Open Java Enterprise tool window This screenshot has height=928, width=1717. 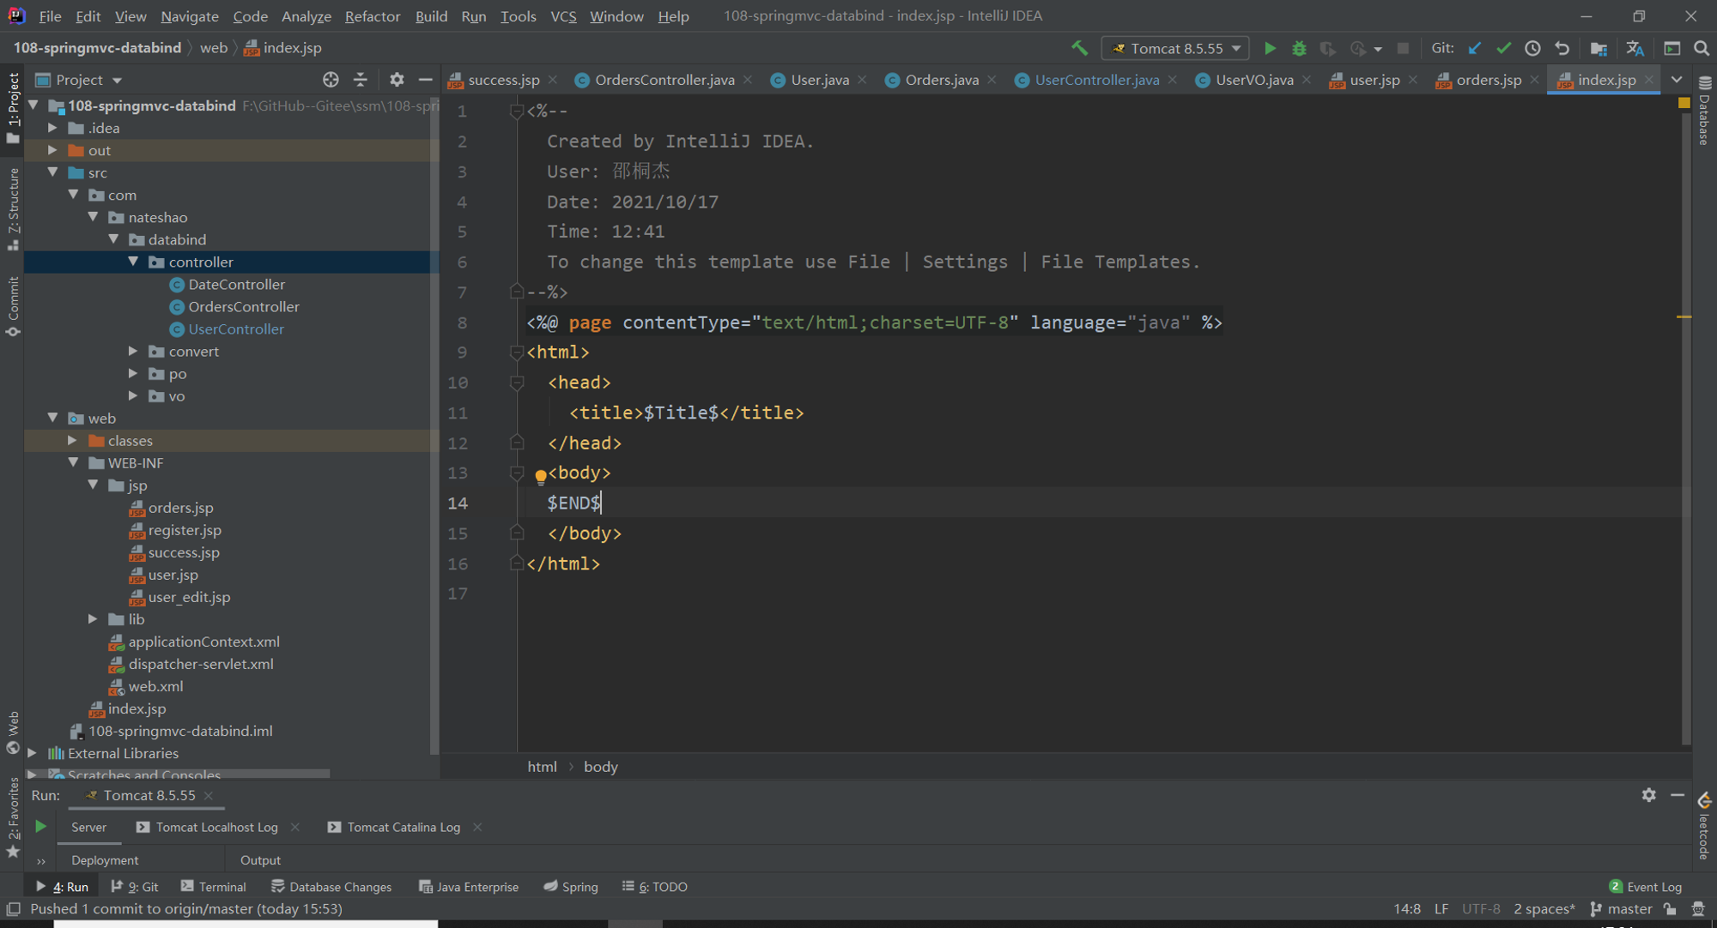pos(469,887)
